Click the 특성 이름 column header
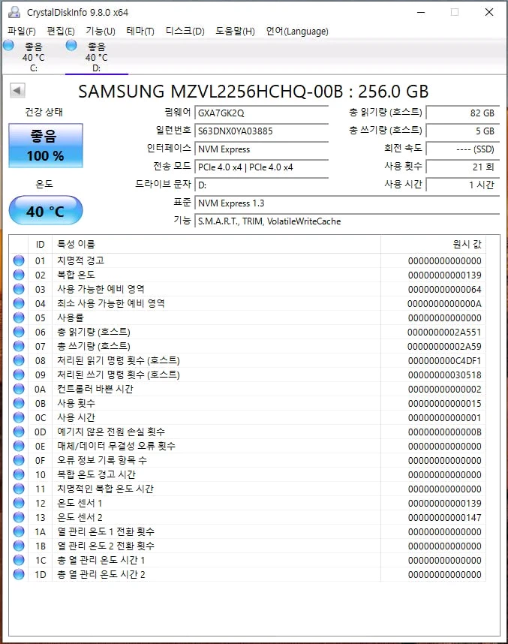The image size is (508, 644). coord(216,245)
